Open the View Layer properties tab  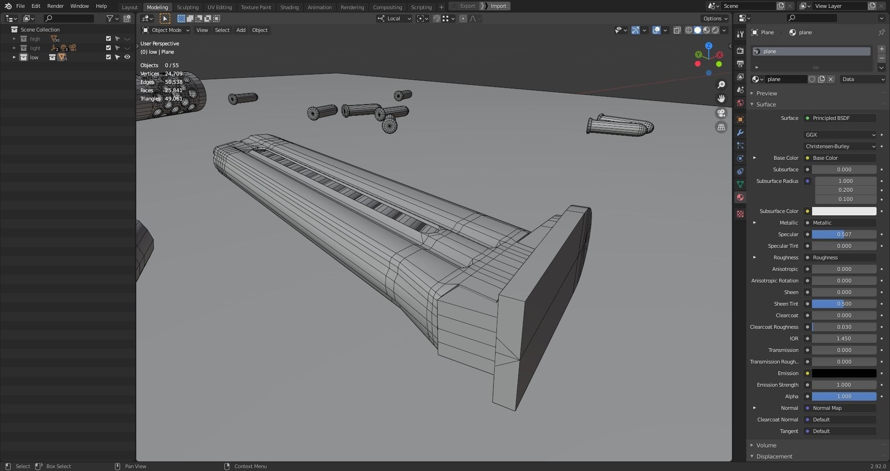click(x=740, y=76)
